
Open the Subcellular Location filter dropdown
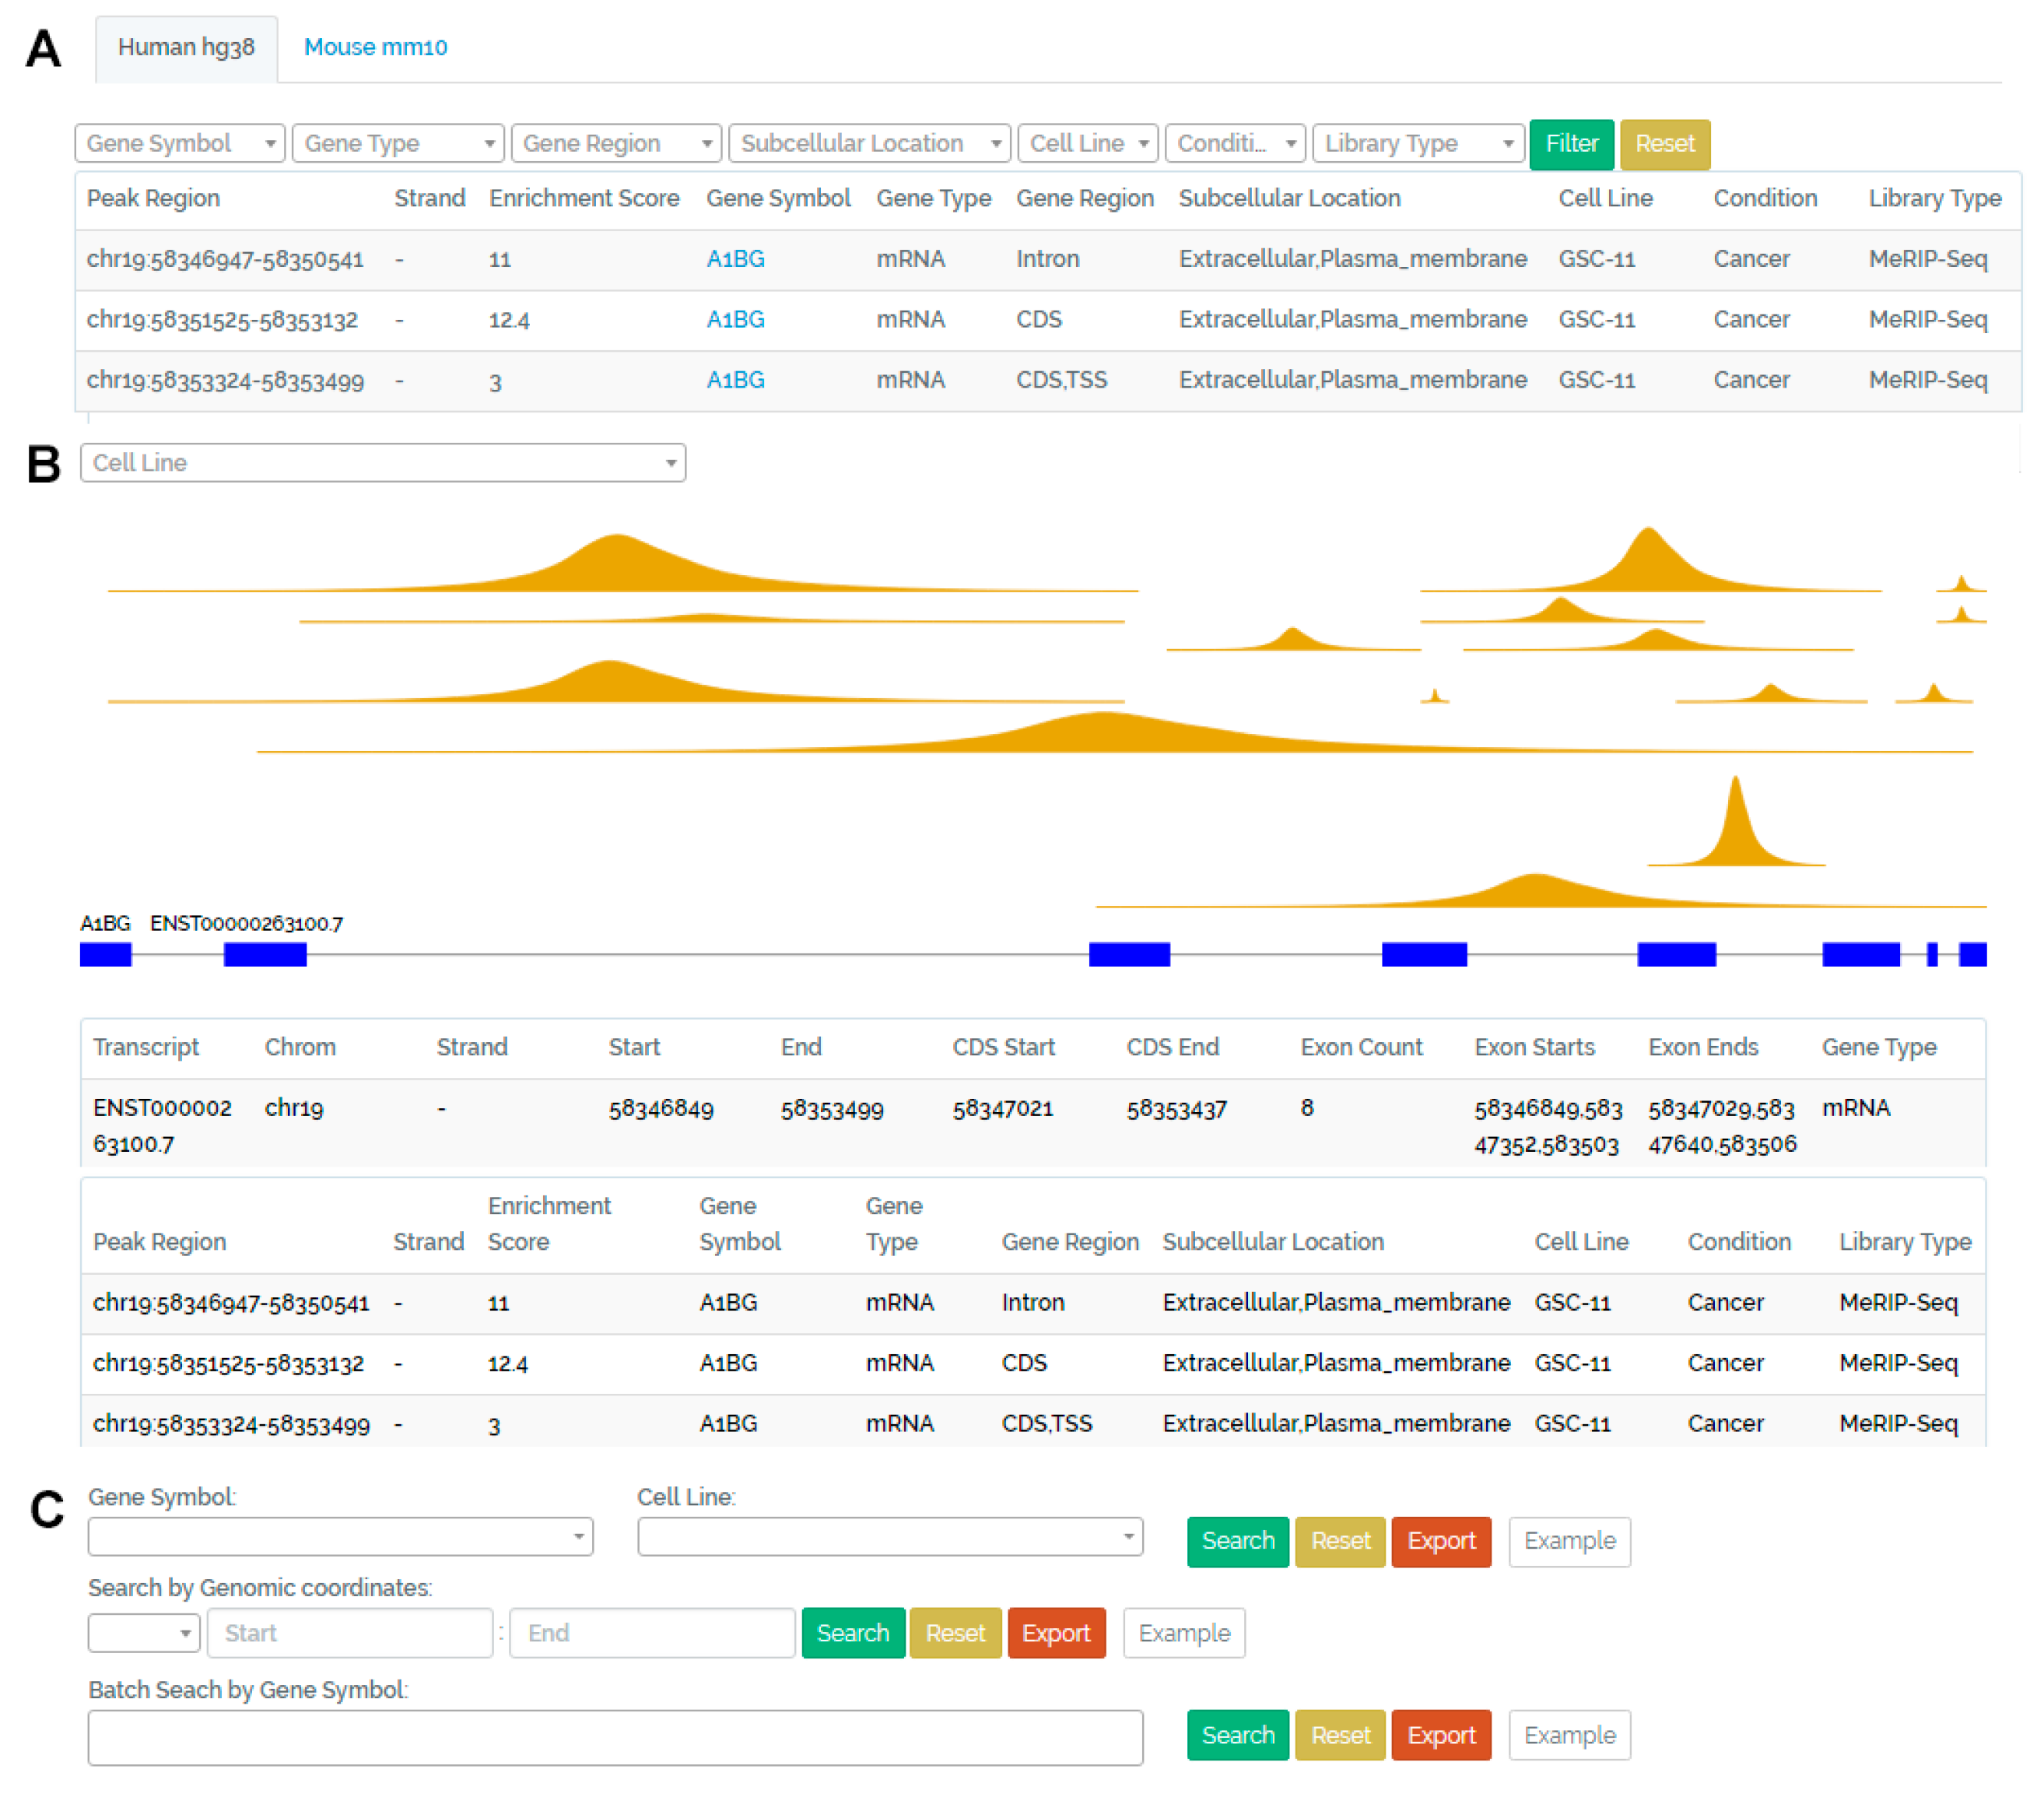[870, 143]
